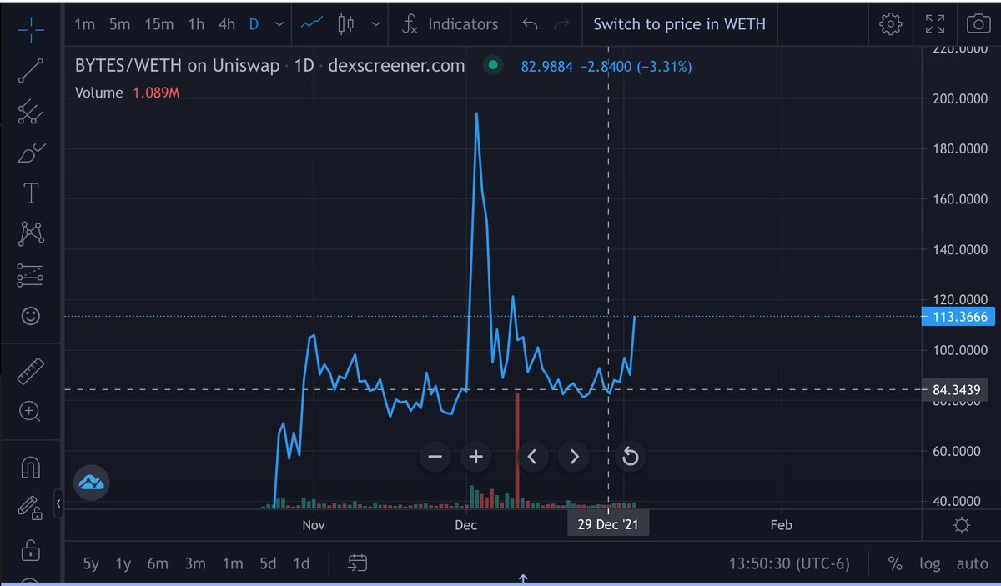1001x586 pixels.
Task: Toggle auto scale mode
Action: coord(972,563)
